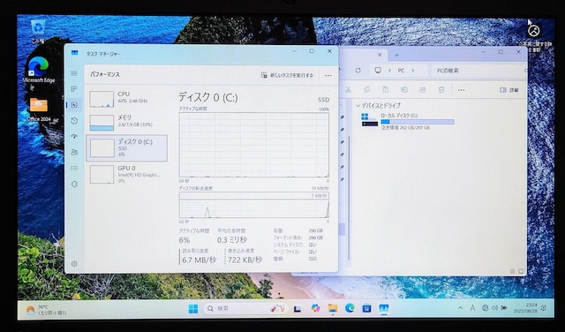565x332 pixels.
Task: Add a new tab in File Explorer
Action: pos(396,55)
